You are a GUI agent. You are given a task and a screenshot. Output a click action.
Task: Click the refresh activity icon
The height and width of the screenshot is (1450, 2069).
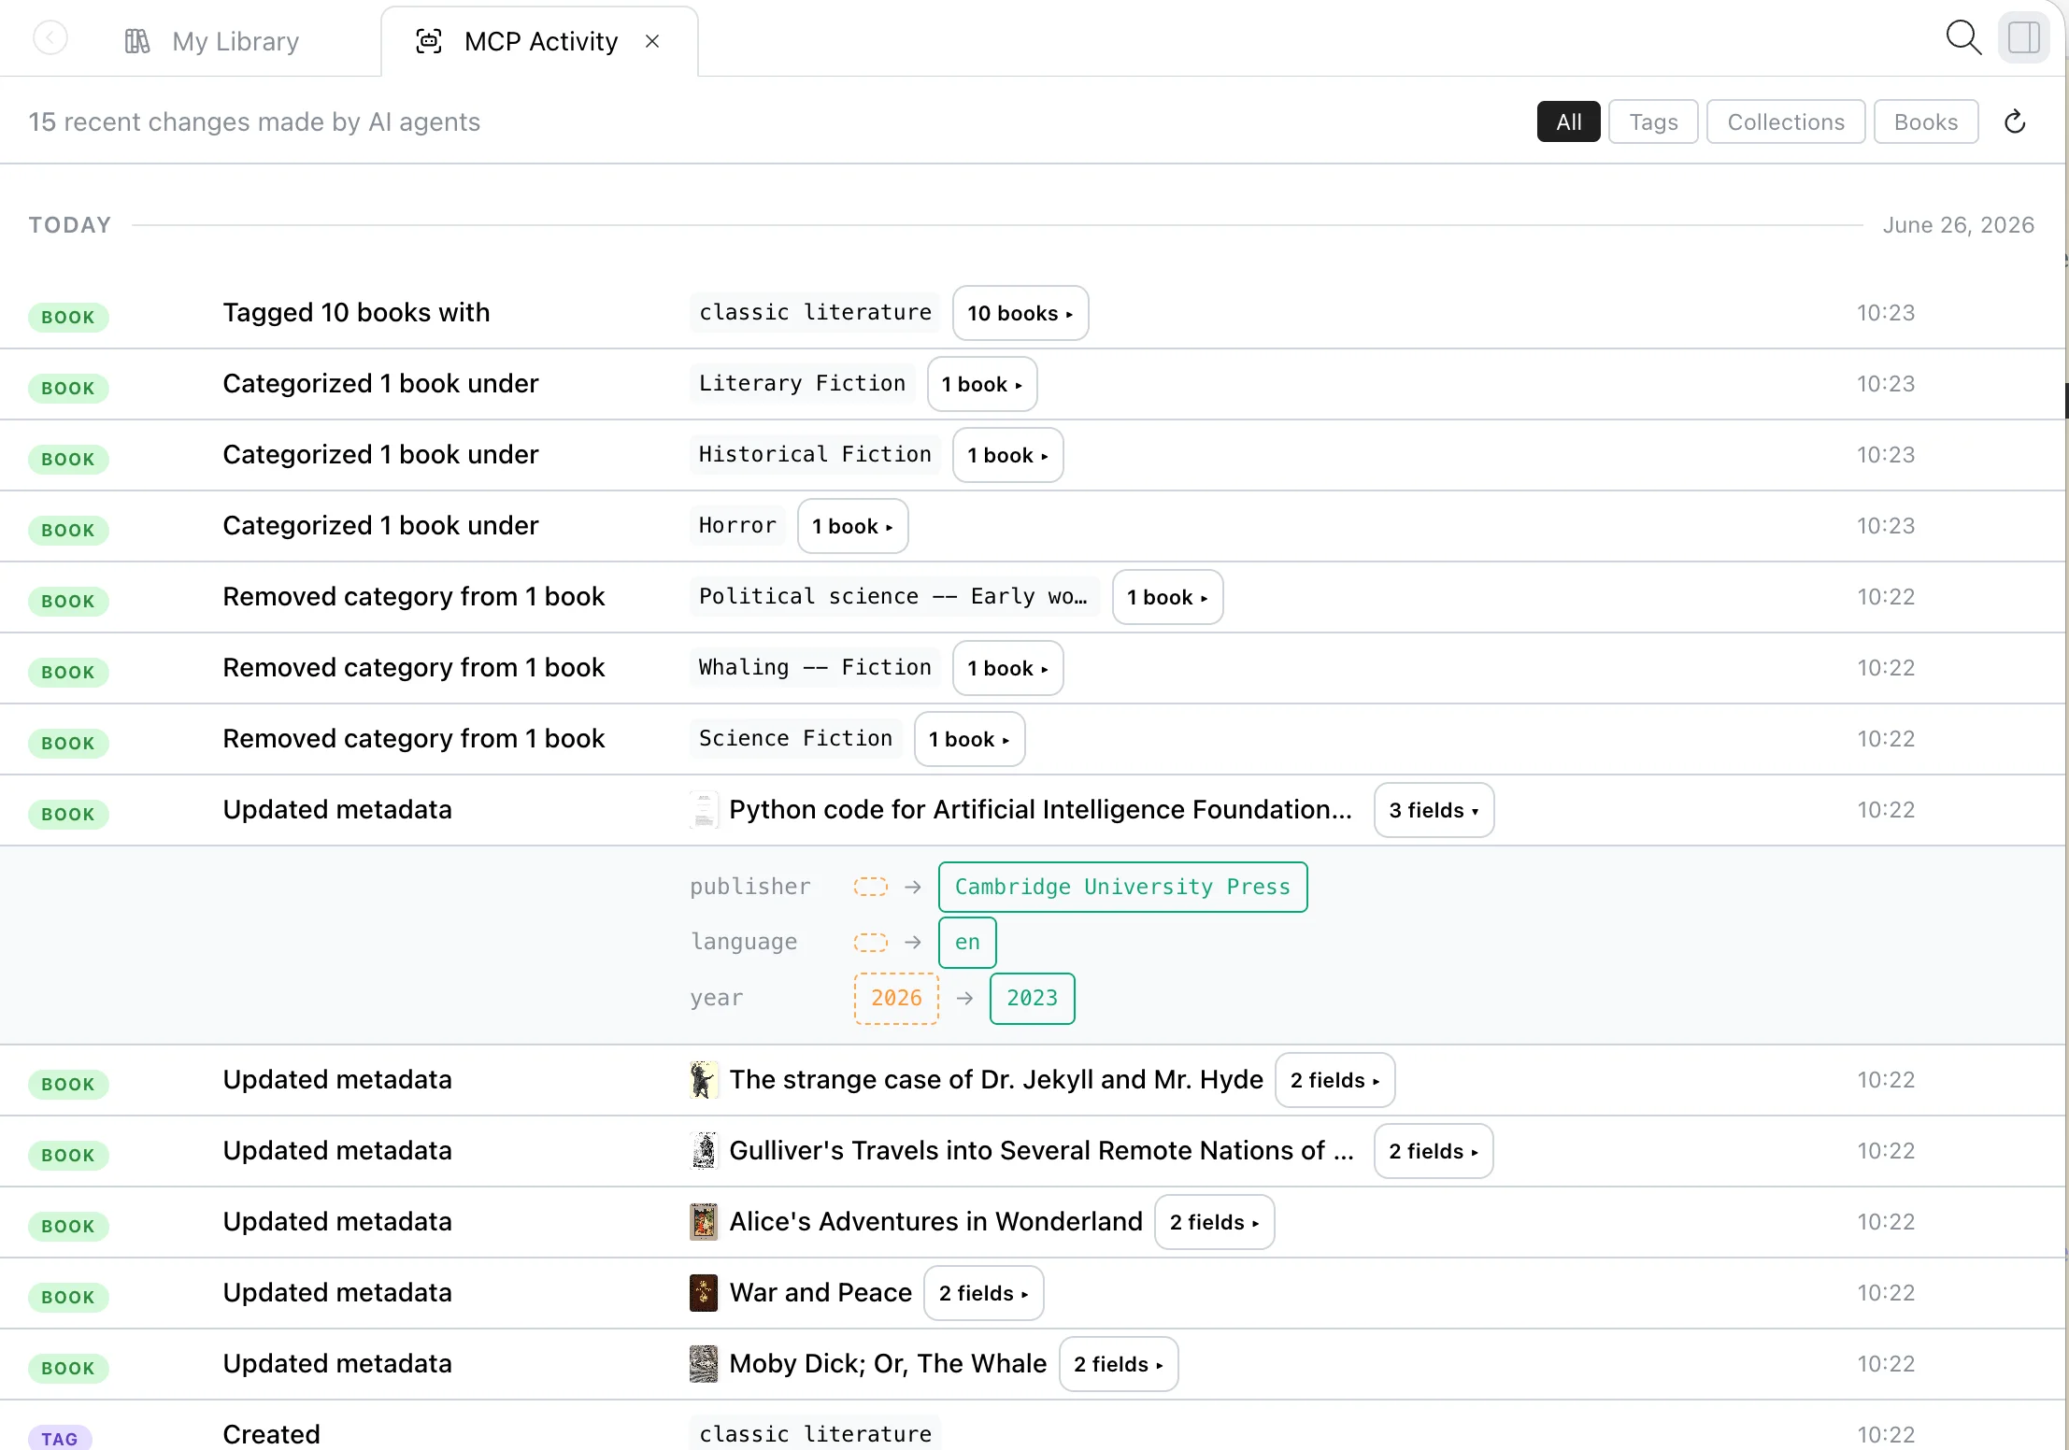coord(2015,121)
